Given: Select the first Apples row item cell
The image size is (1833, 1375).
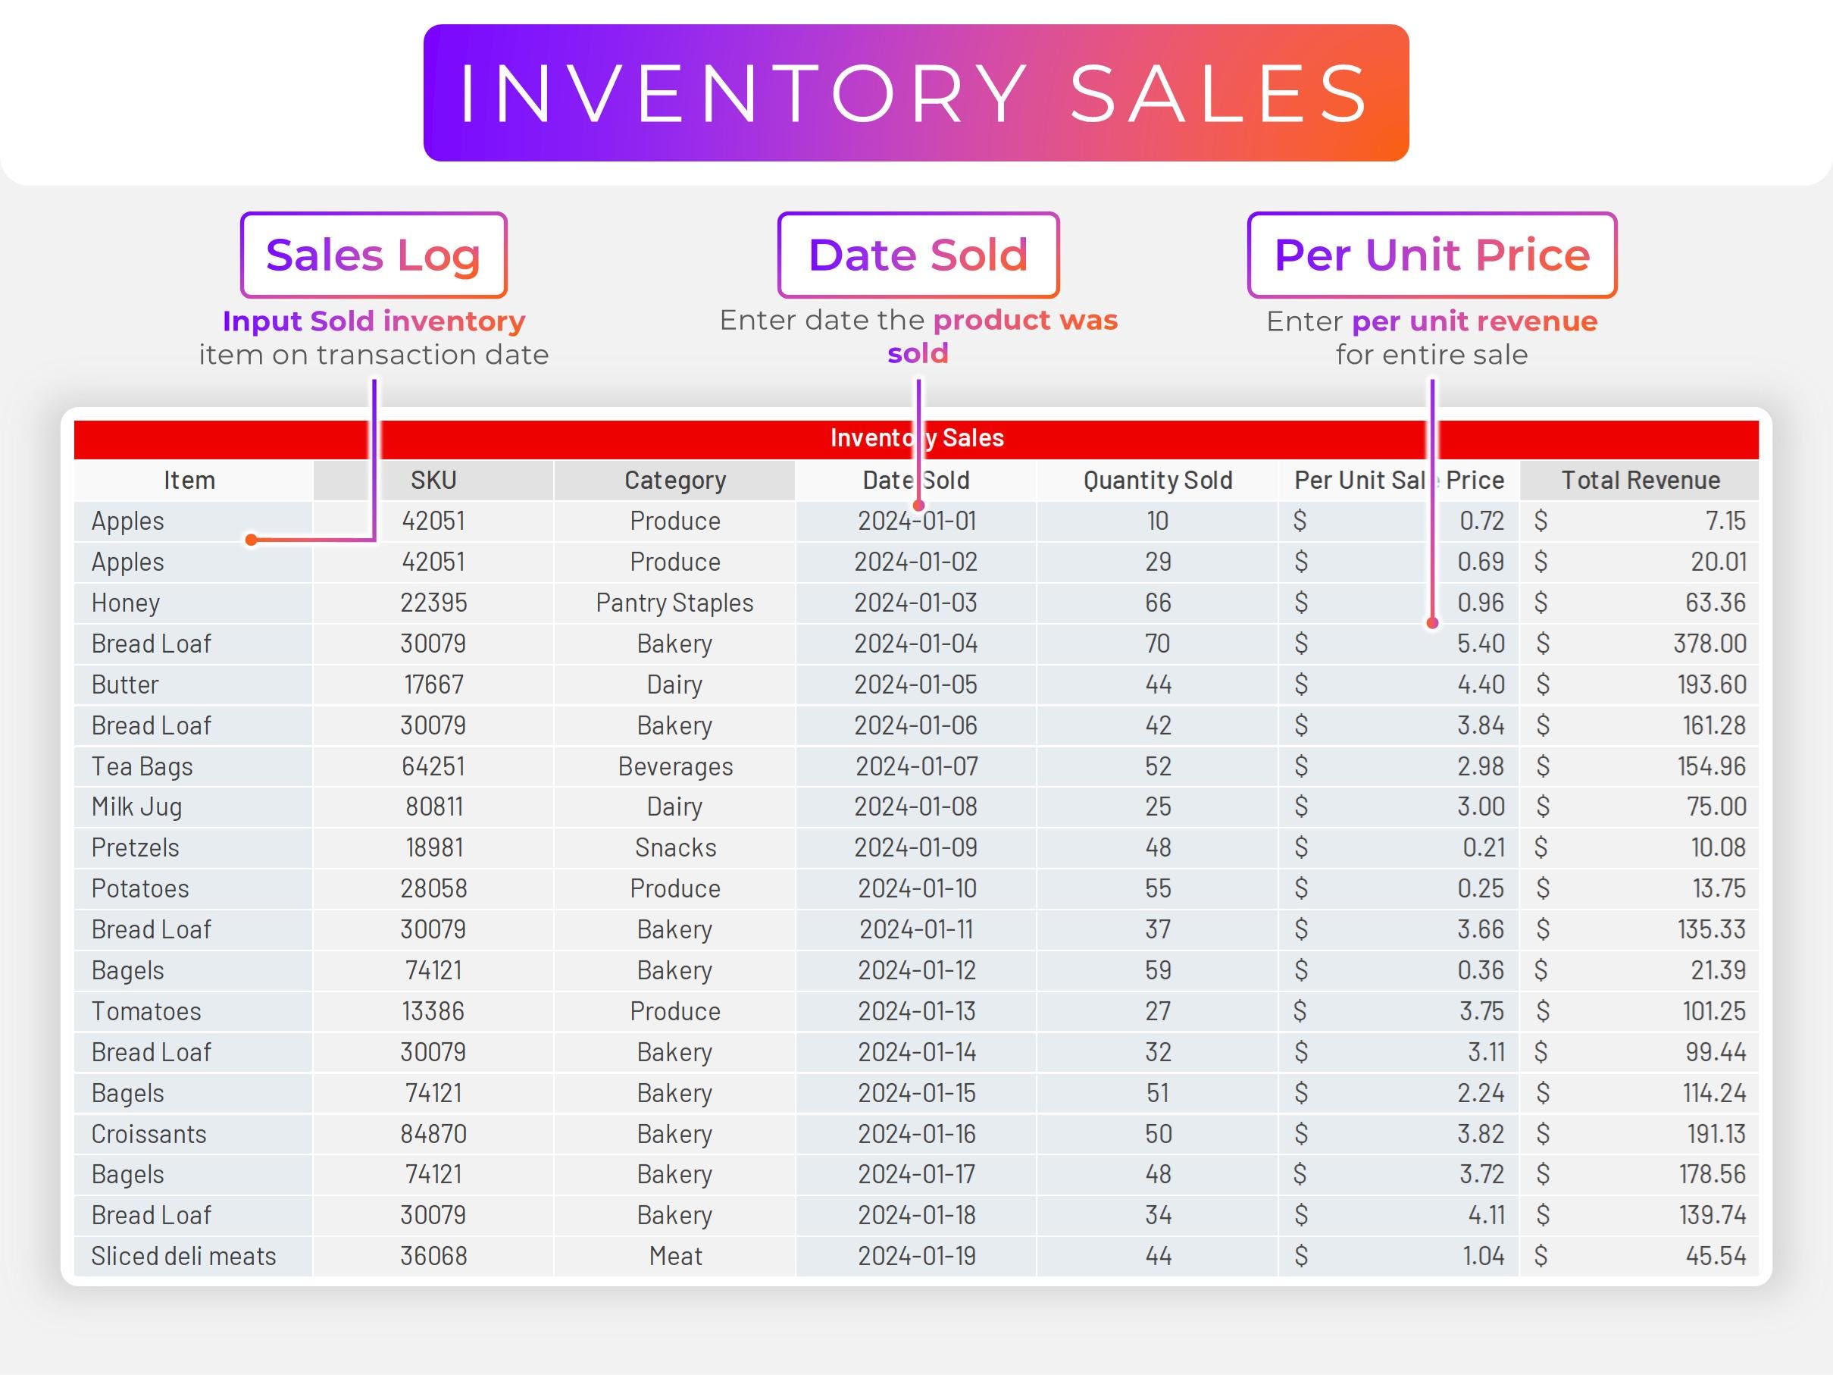Looking at the screenshot, I should click(127, 521).
